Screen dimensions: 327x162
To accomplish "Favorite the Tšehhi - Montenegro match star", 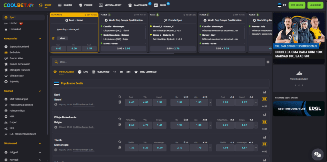I will (x=120, y=142).
